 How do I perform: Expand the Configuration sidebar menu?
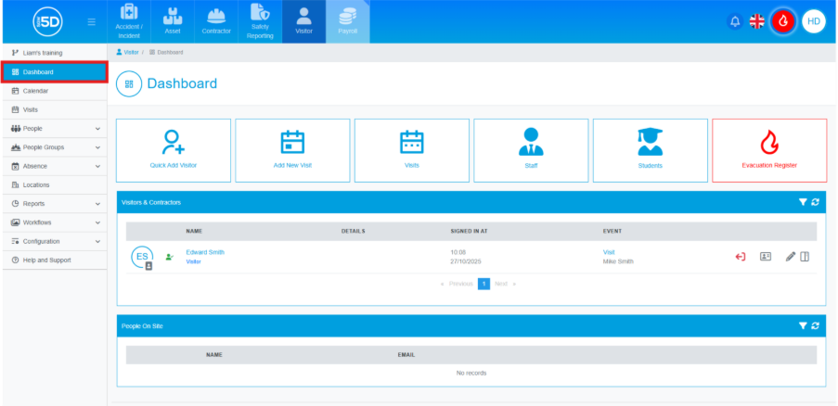(54, 241)
